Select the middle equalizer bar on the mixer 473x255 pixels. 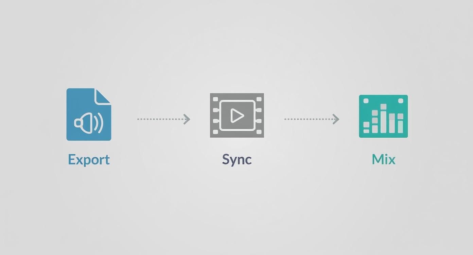point(384,118)
